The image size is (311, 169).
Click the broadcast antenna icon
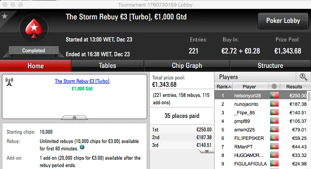tap(10, 82)
